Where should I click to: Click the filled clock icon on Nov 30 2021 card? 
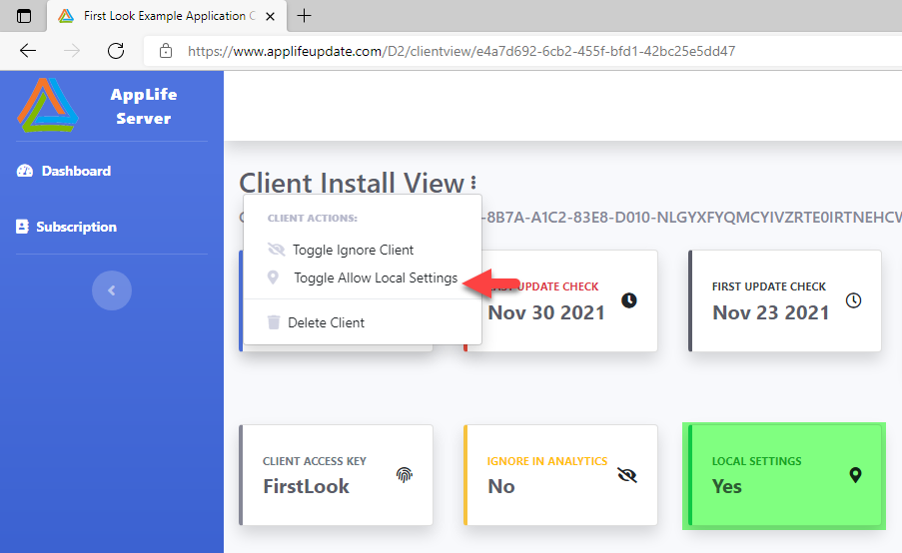click(629, 300)
